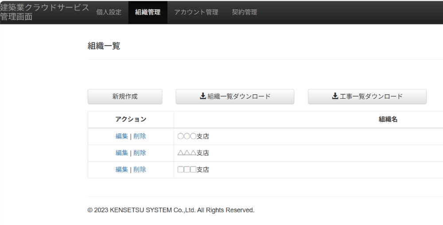Click 削除 for the △△△支店 row

click(140, 153)
